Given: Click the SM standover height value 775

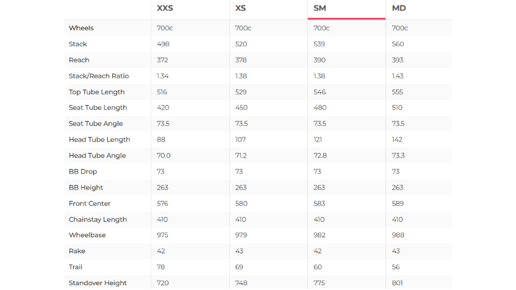Looking at the screenshot, I should 319,283.
